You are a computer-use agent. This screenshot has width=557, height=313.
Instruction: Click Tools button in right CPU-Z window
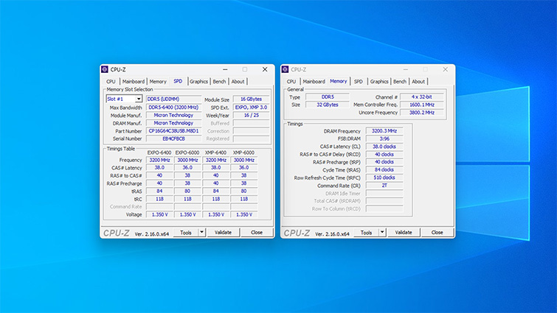click(x=366, y=233)
